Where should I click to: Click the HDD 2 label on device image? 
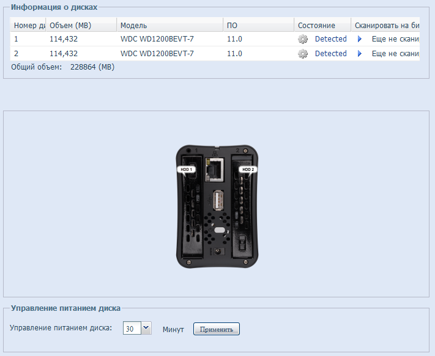click(x=248, y=169)
